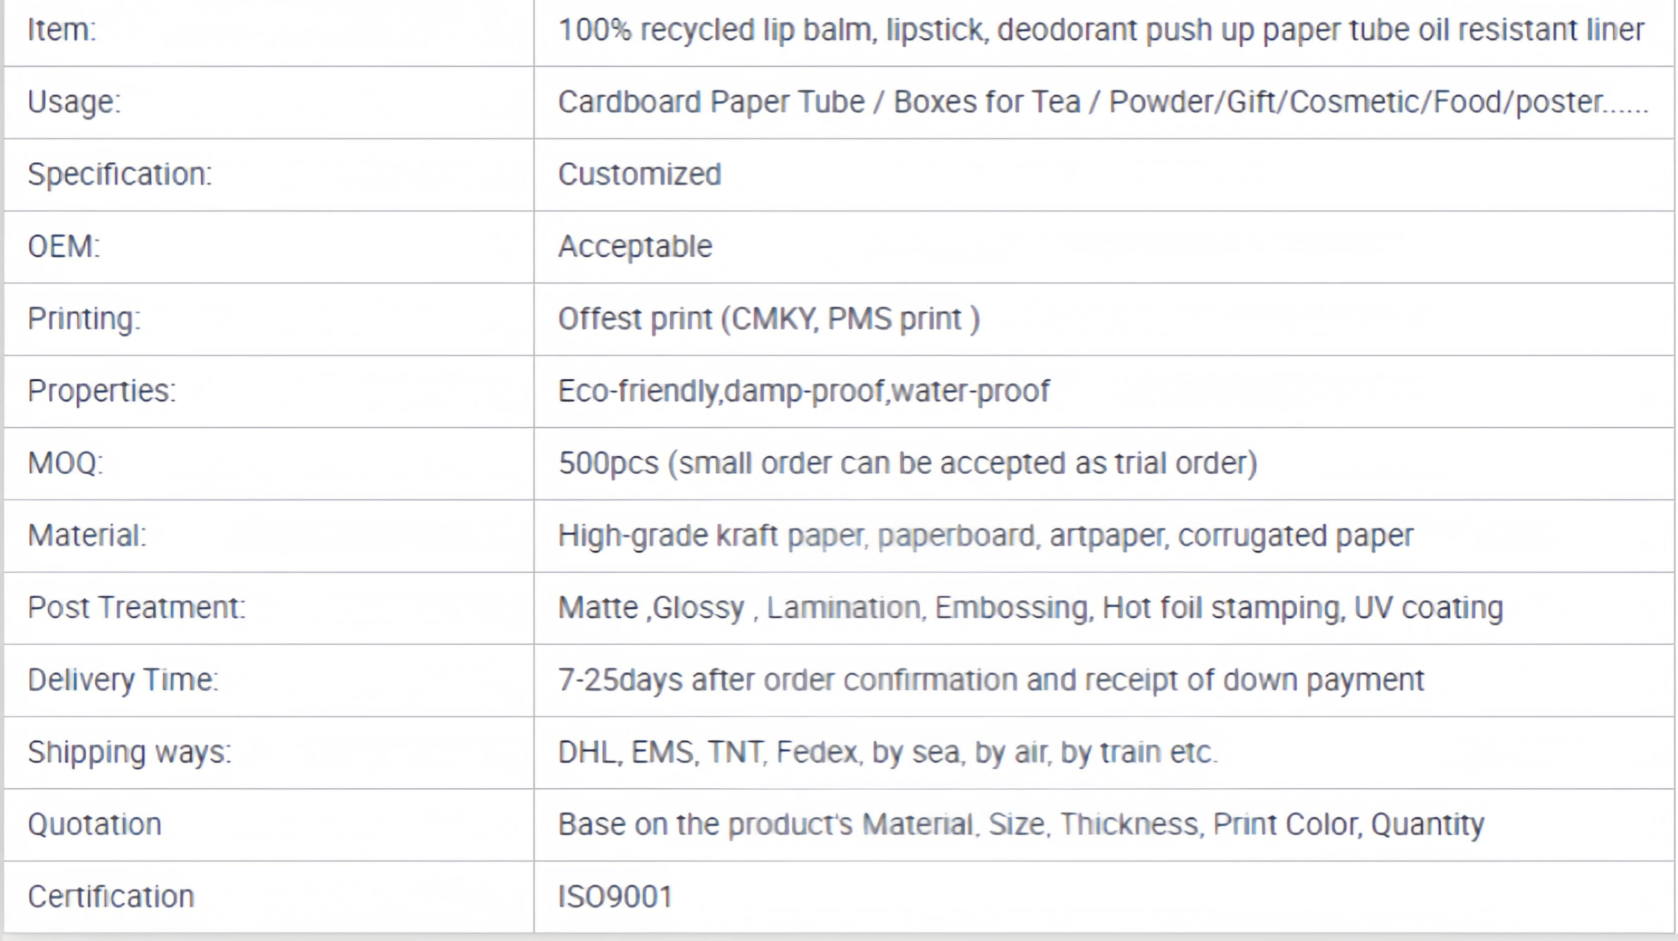Click the 7-25days delivery time value
The height and width of the screenshot is (941, 1678).
(x=991, y=681)
